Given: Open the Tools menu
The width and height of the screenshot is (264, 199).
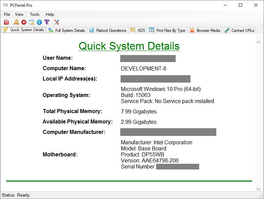Looking at the screenshot, I should coord(35,14).
